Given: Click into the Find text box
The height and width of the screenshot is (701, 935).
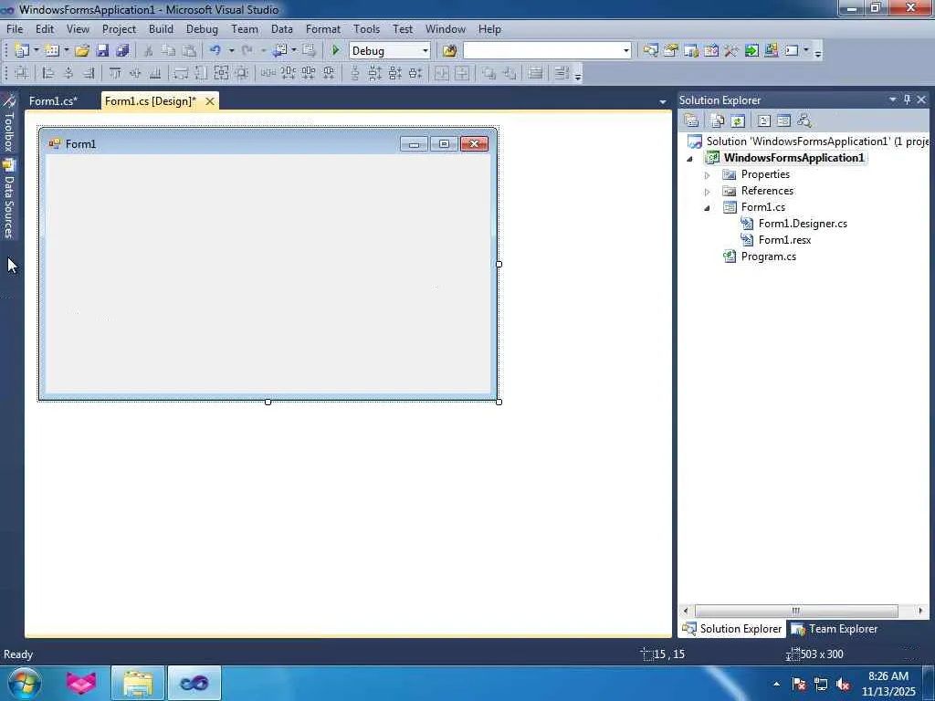Looking at the screenshot, I should coord(542,51).
